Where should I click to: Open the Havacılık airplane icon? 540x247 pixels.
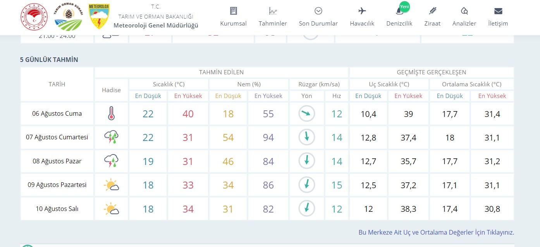(362, 11)
